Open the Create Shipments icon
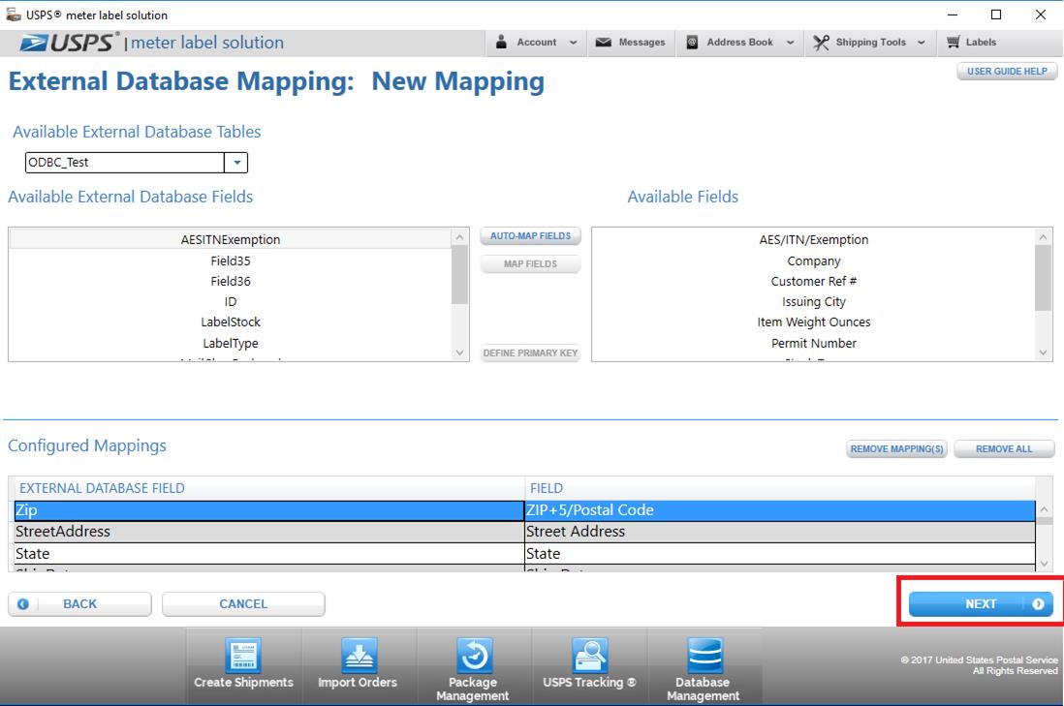 [x=243, y=656]
